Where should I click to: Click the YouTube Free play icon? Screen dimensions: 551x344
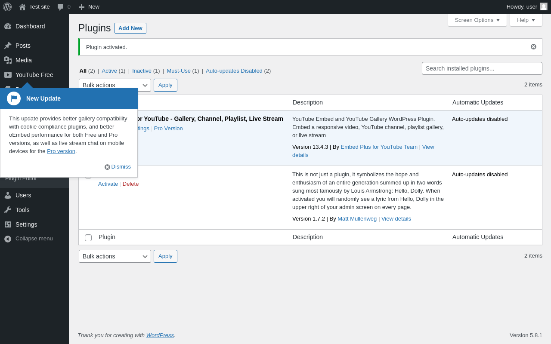pos(8,75)
